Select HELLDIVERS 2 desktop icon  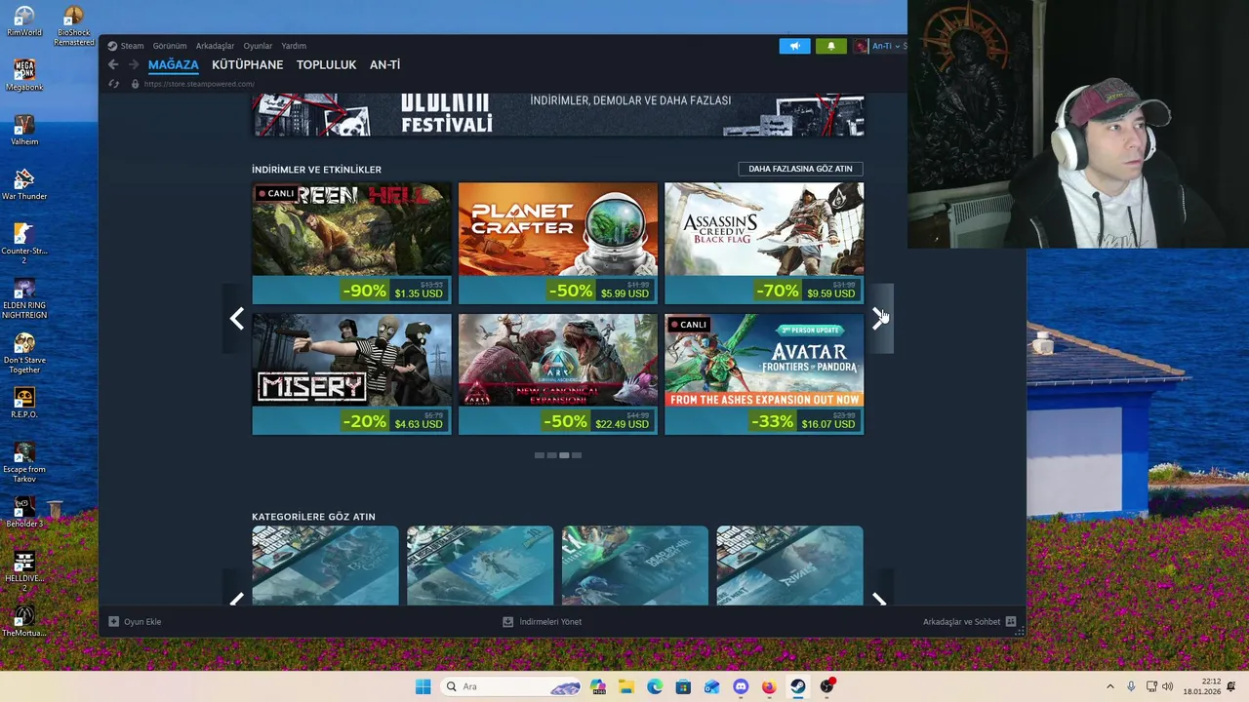click(24, 571)
